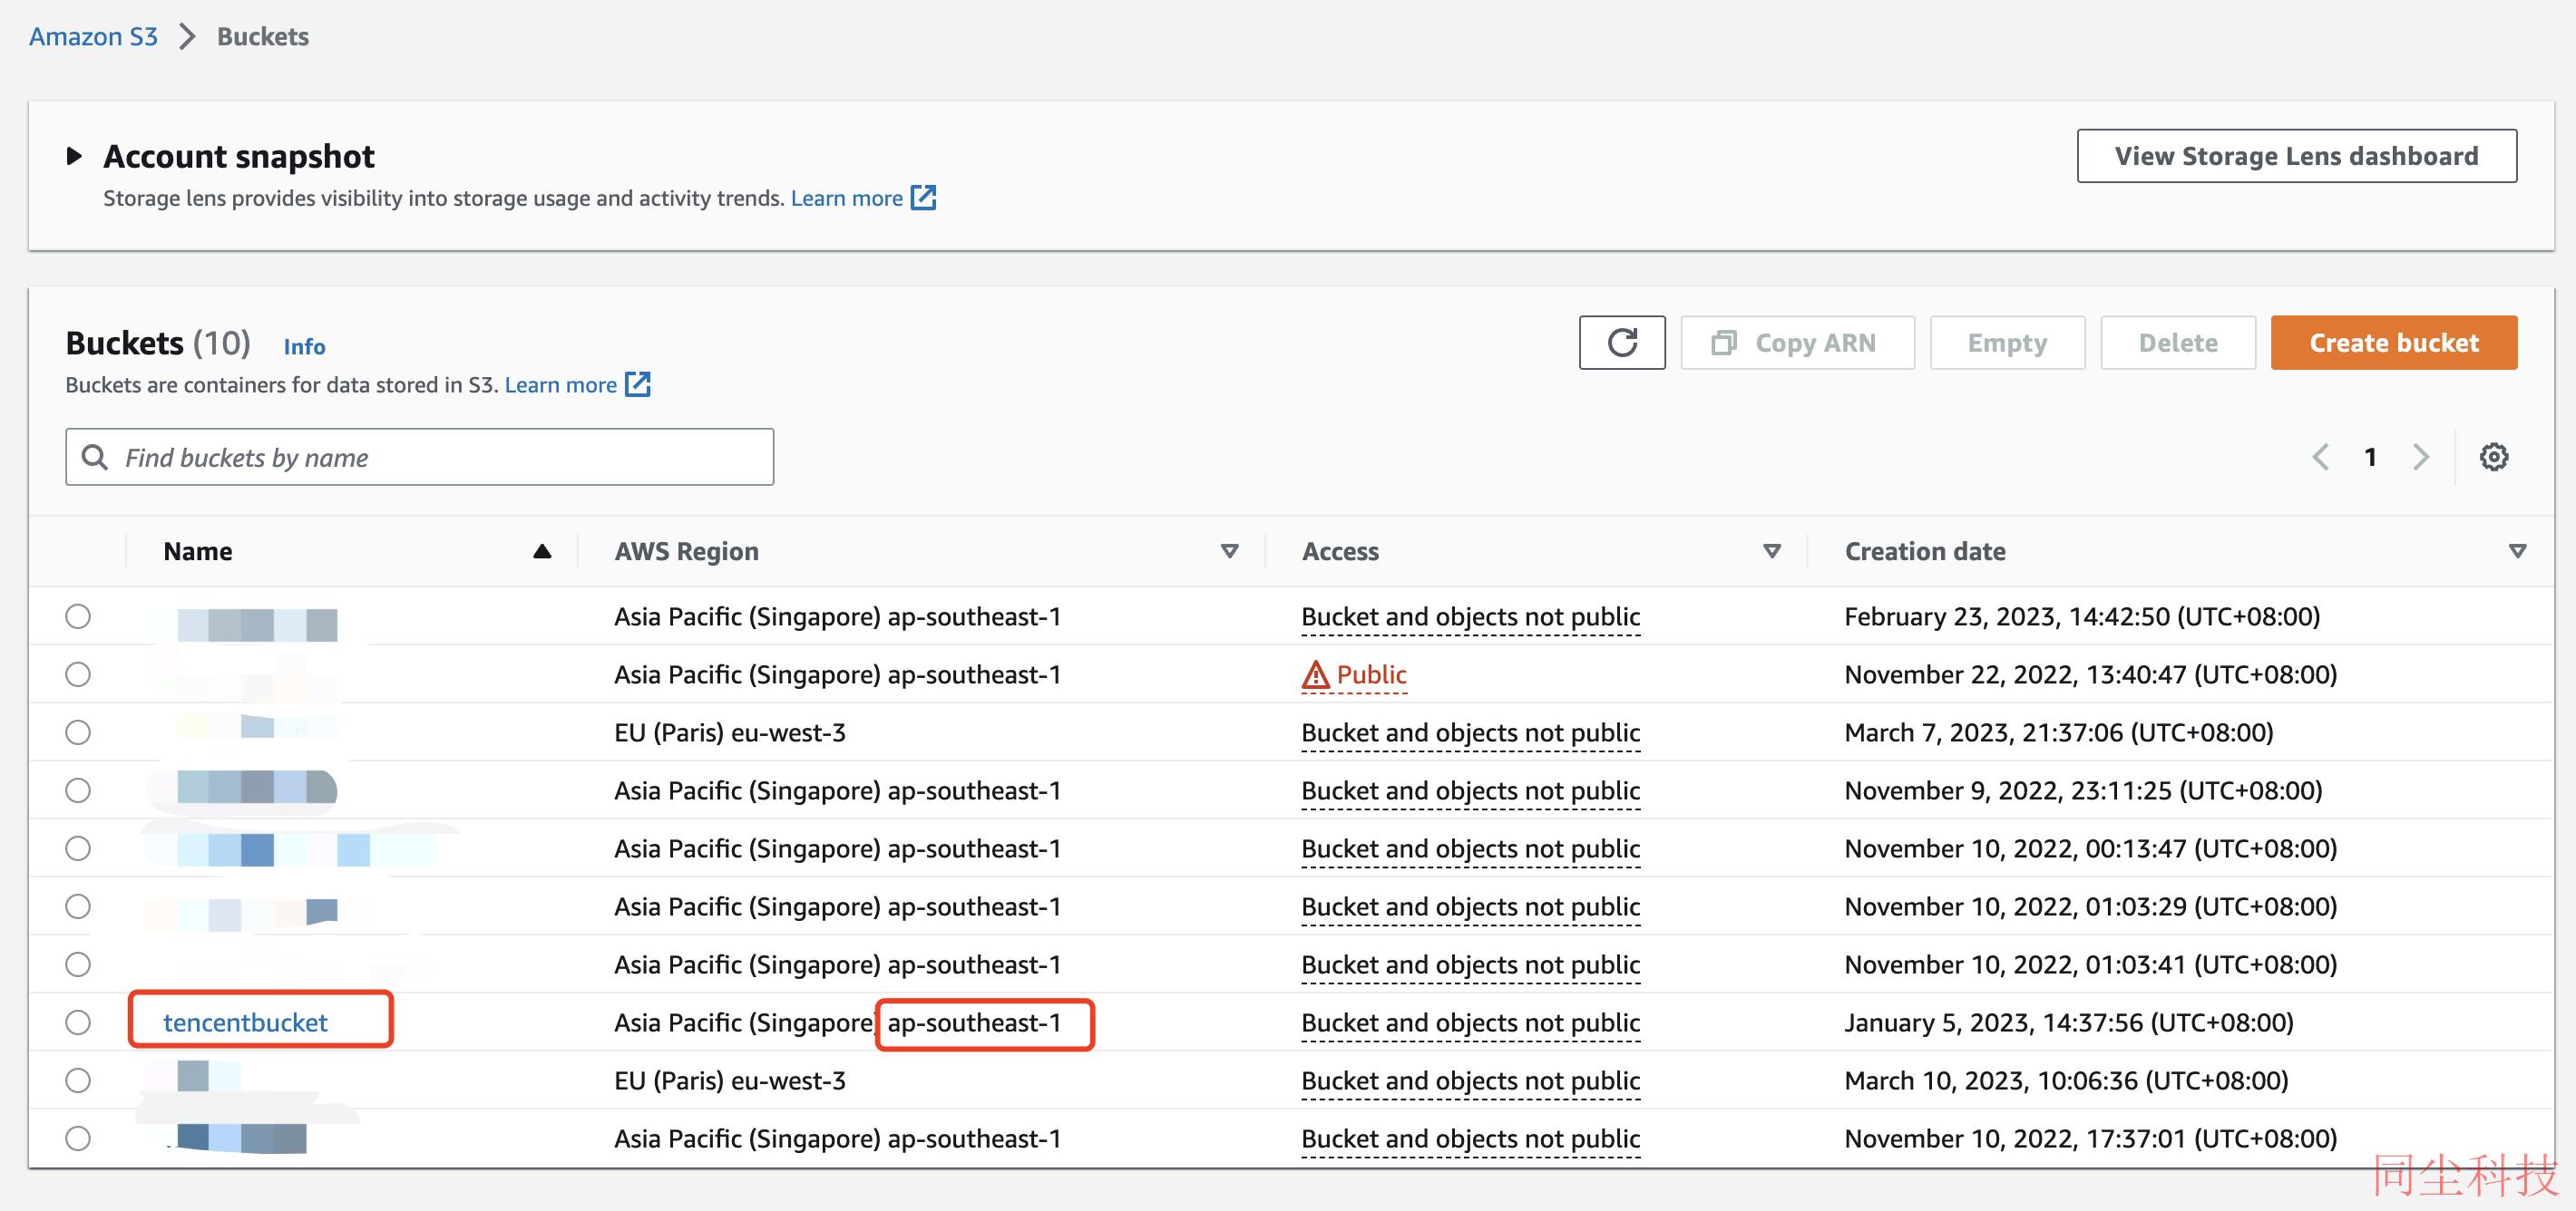Open the tencentbucket link
2576x1211 pixels.
click(245, 1022)
